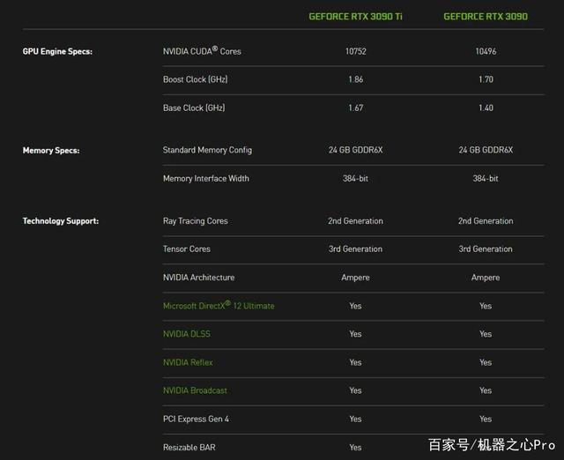564x460 pixels.
Task: Click the RTX 3090 24 GB GDDR6X value
Action: click(486, 150)
